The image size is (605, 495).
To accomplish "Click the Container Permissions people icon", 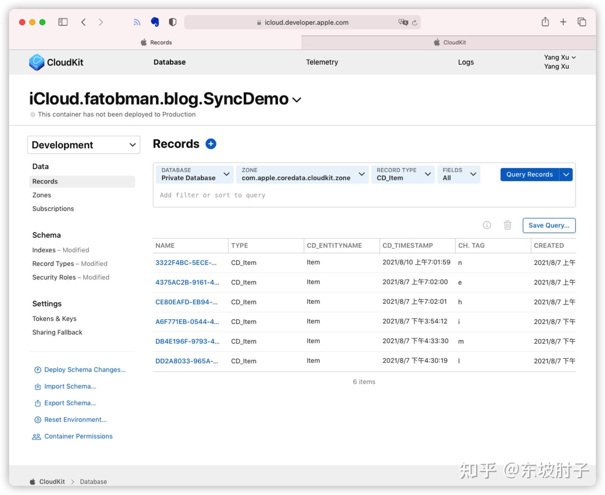I will [37, 436].
